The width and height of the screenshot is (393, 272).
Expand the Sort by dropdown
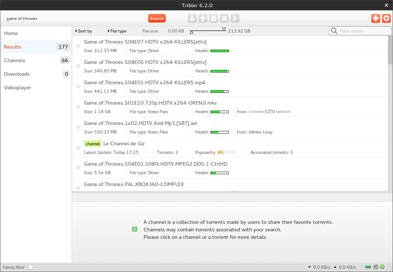84,31
